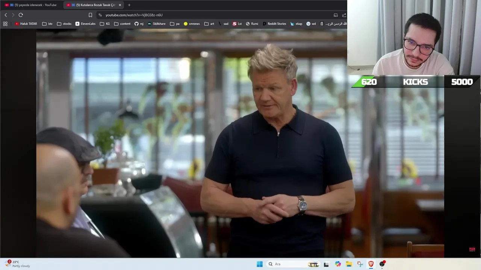The image size is (481, 270).
Task: Click the browser forward arrow
Action: tap(13, 15)
